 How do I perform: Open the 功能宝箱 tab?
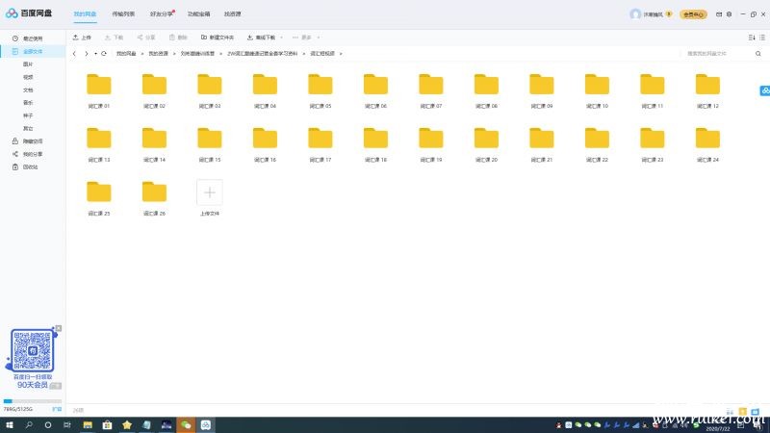pos(199,14)
